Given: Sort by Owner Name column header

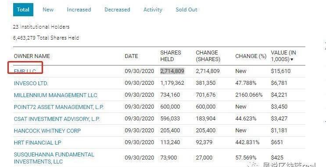Looking at the screenshot, I should coord(32,56).
